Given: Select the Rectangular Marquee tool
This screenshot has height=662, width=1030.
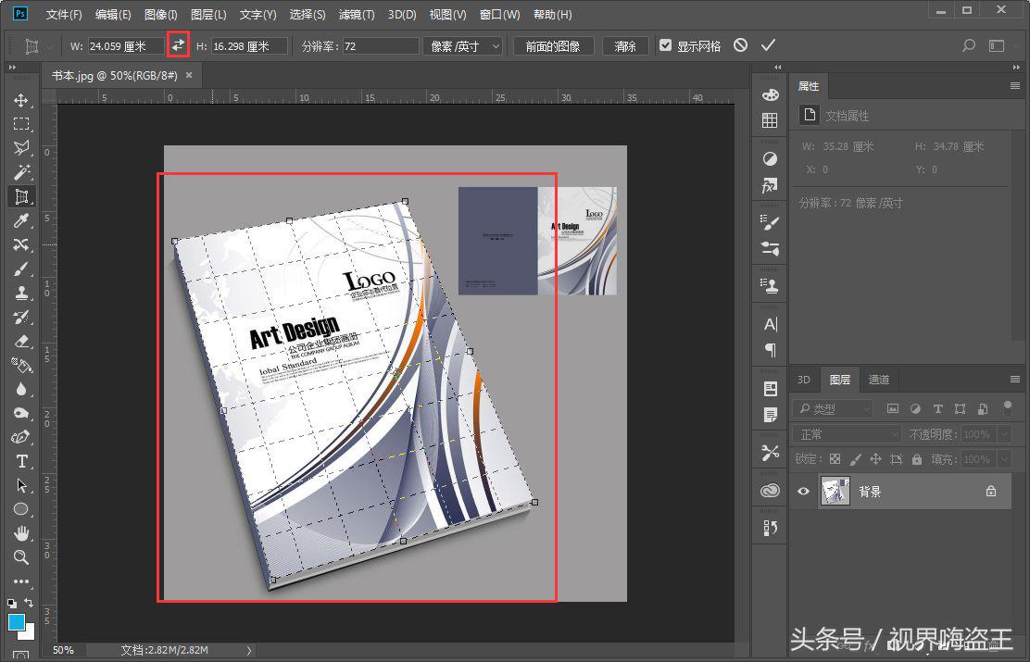Looking at the screenshot, I should [21, 124].
